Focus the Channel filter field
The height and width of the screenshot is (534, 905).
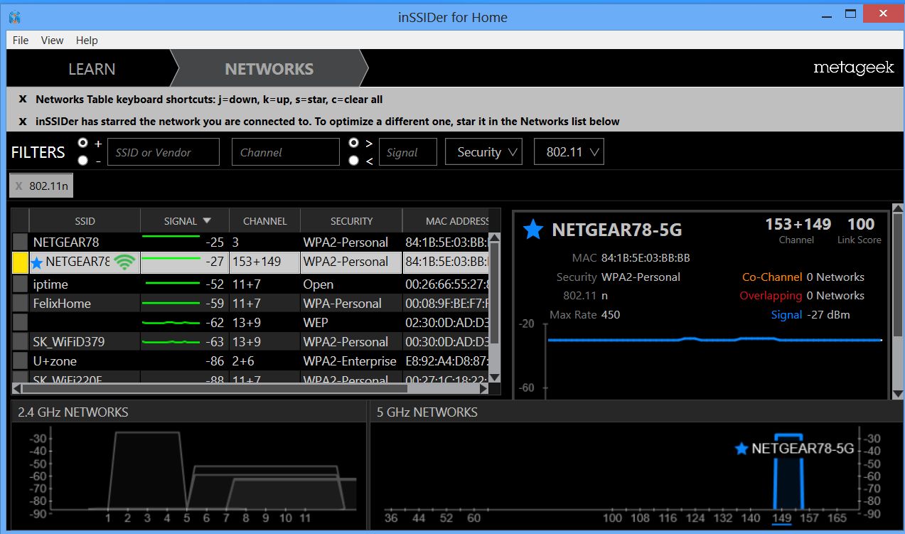pyautogui.click(x=286, y=152)
